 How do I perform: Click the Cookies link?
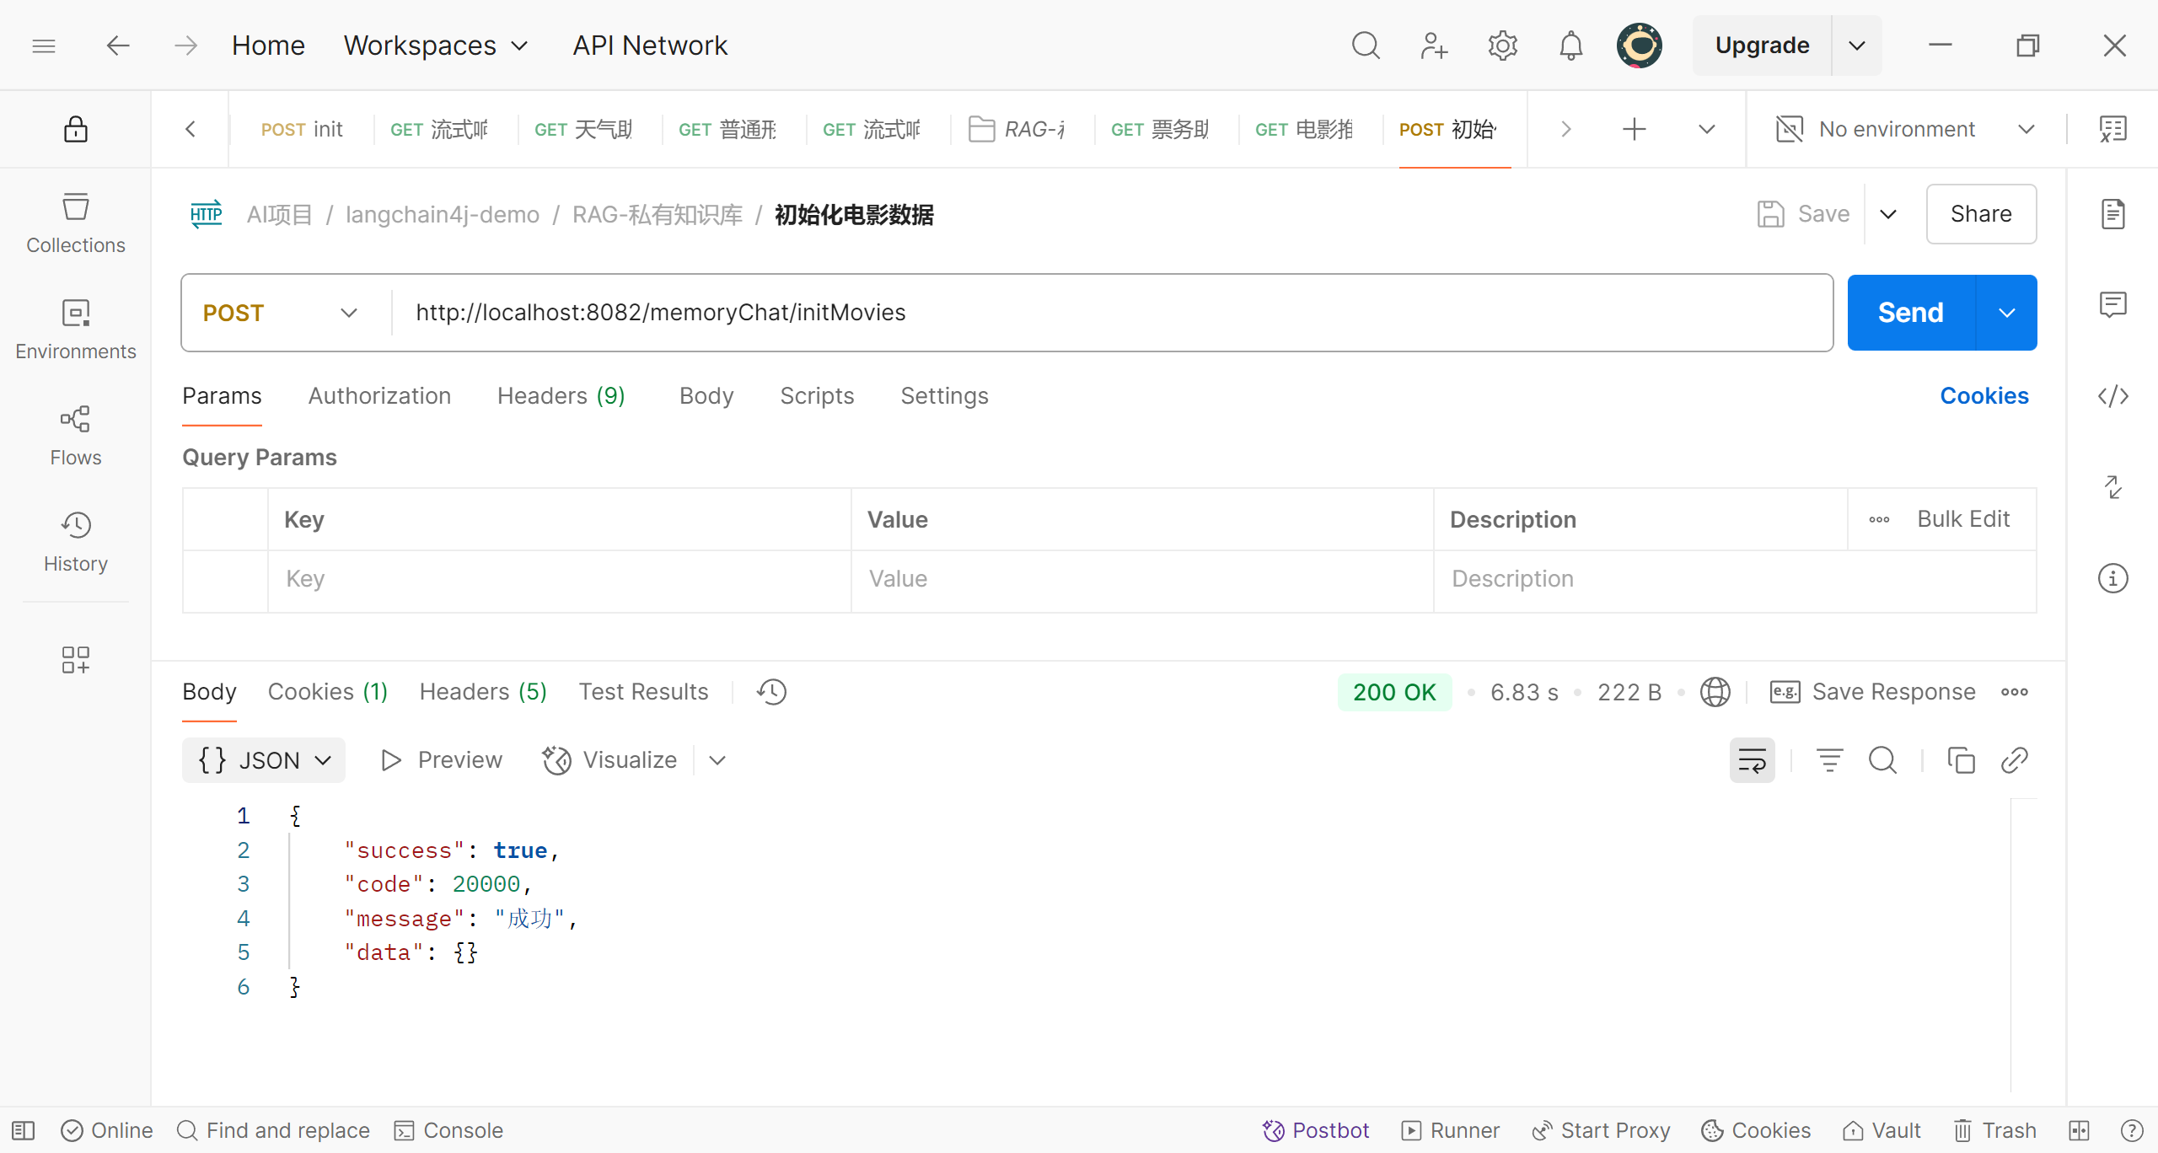[x=1984, y=396]
